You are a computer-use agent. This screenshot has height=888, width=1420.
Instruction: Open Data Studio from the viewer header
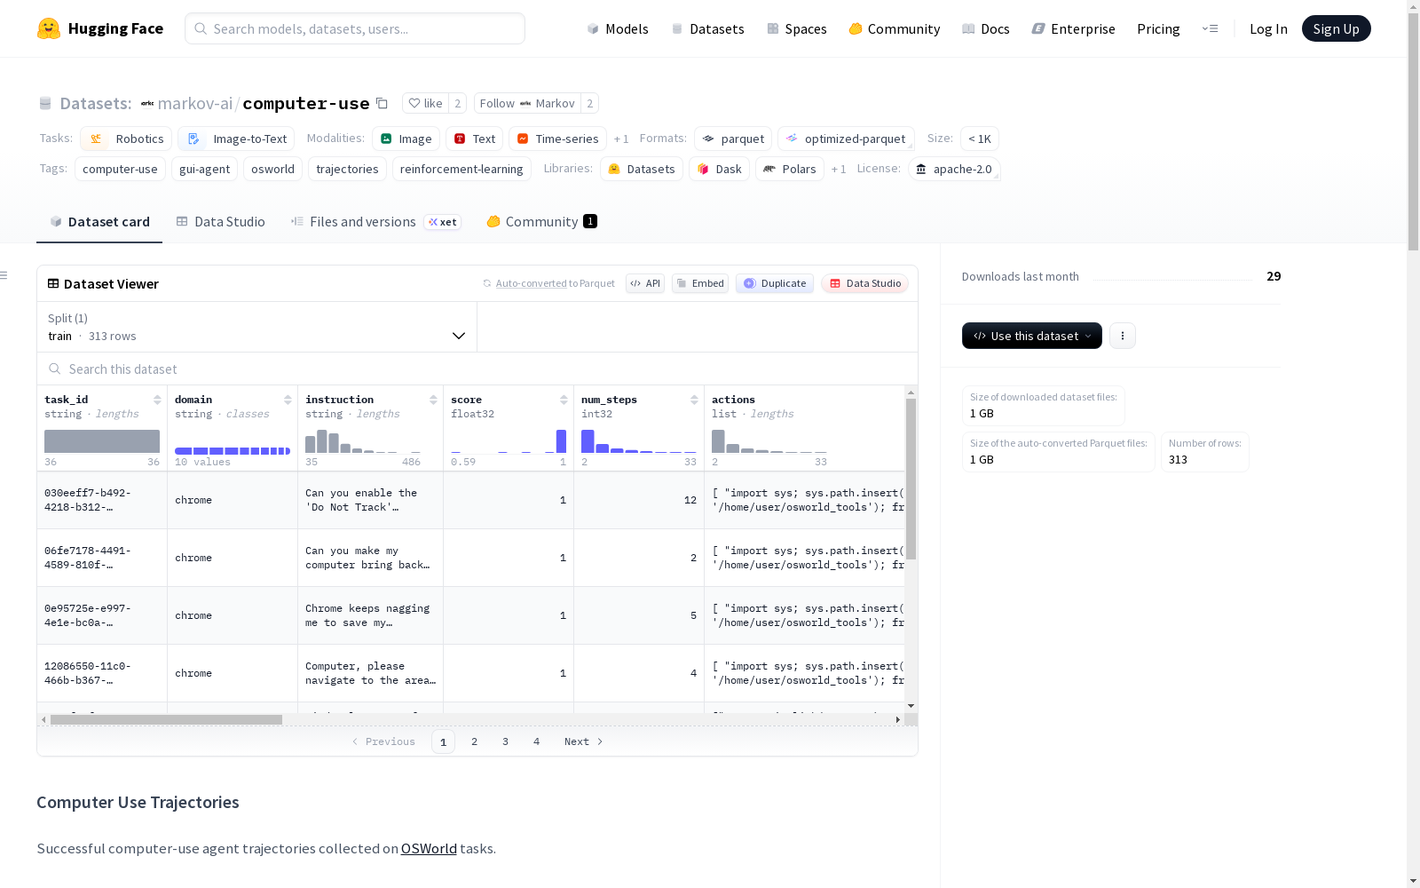(x=865, y=283)
